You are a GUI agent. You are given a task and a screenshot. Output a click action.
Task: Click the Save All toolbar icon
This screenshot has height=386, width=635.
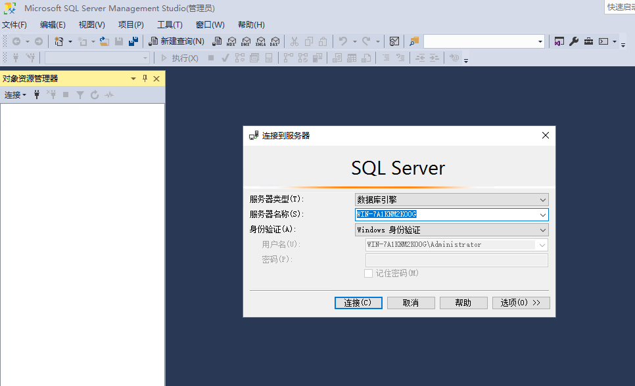pyautogui.click(x=133, y=41)
